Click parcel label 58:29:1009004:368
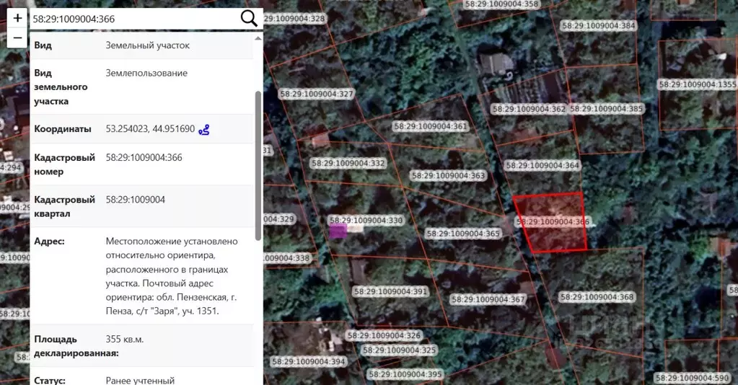 click(597, 297)
